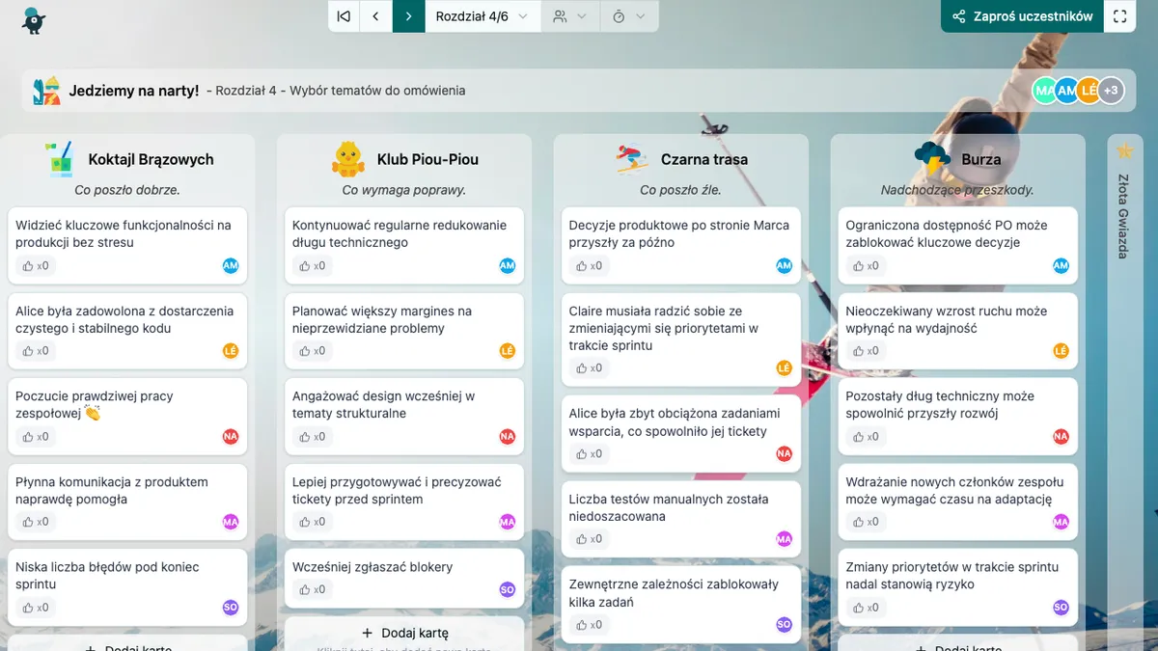Open the Rozdział 4/6 chapter dropdown
Image resolution: width=1158 pixels, height=651 pixels.
point(482,16)
